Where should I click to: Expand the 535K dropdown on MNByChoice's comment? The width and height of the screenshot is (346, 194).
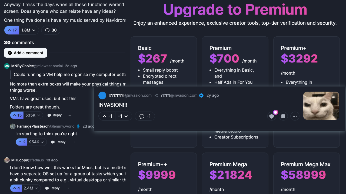click(33, 115)
